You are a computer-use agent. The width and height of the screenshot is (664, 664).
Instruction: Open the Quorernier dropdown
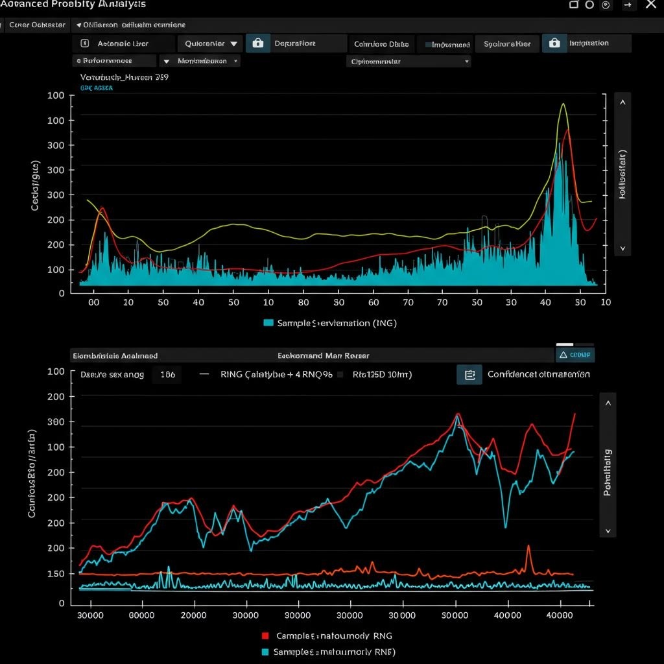pyautogui.click(x=210, y=43)
